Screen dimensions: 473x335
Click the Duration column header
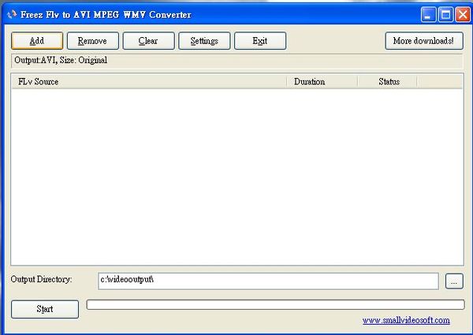click(x=322, y=82)
